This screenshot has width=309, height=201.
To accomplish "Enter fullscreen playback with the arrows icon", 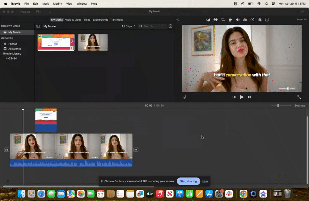I will click(299, 97).
